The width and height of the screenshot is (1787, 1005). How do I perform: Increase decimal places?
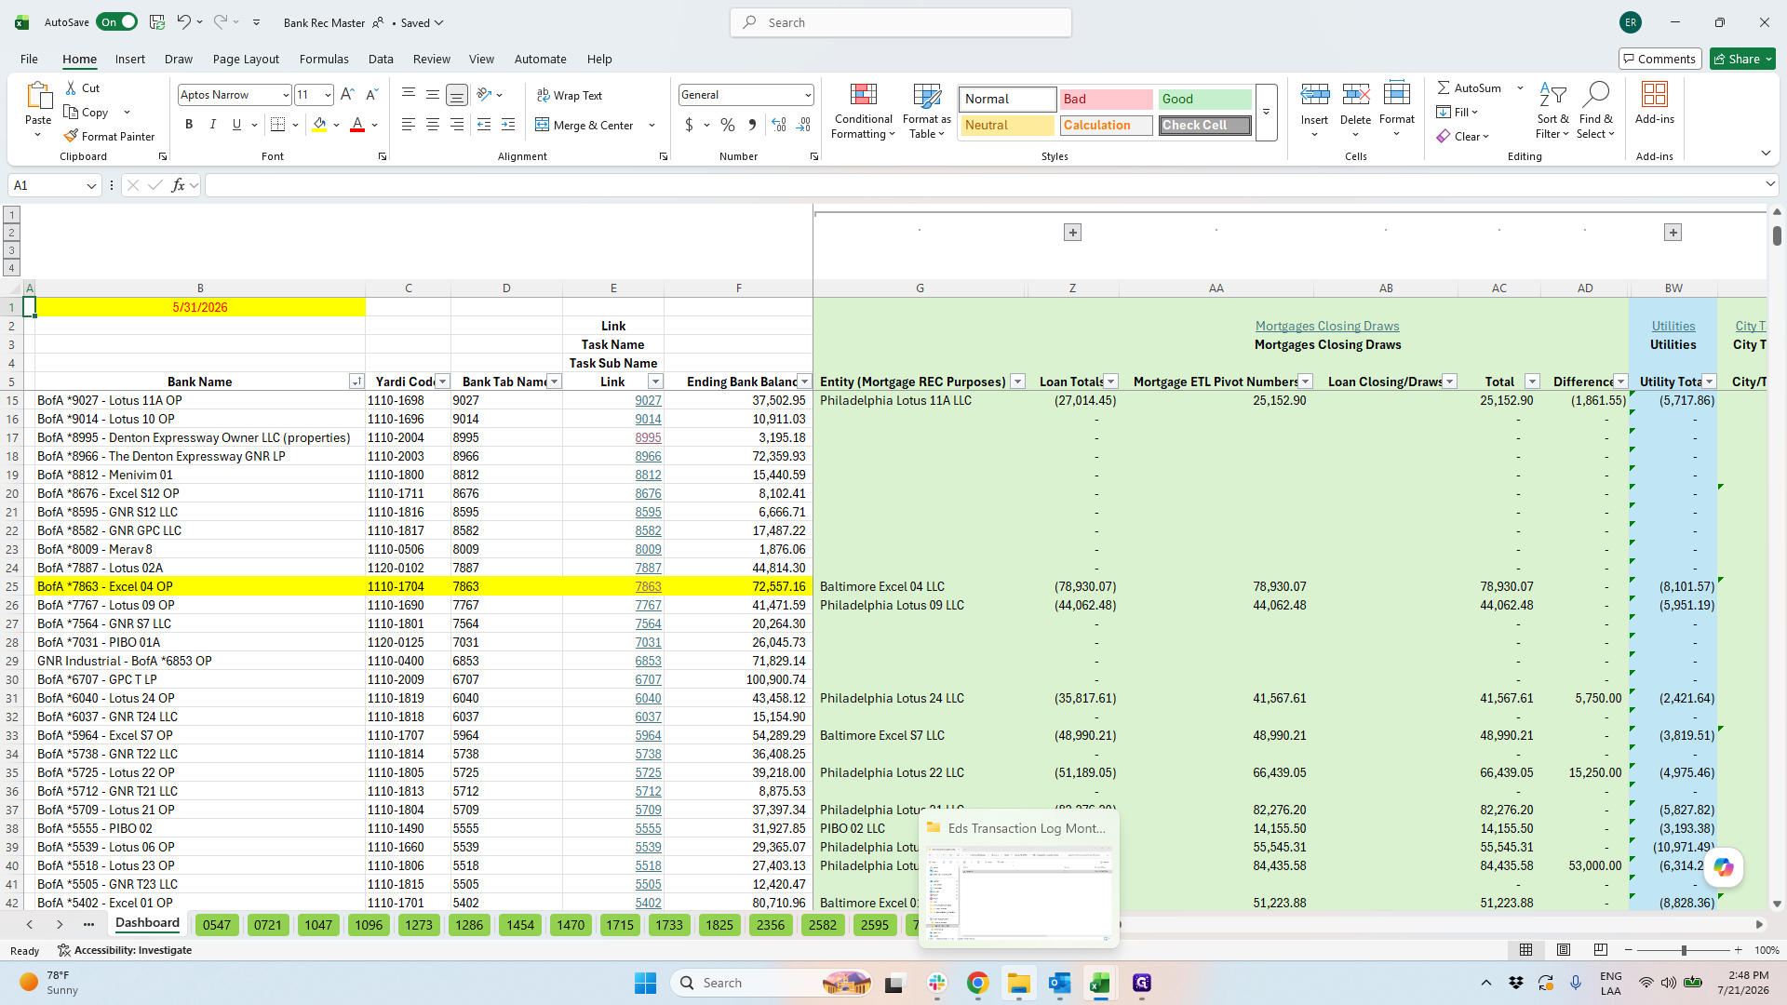(x=779, y=125)
